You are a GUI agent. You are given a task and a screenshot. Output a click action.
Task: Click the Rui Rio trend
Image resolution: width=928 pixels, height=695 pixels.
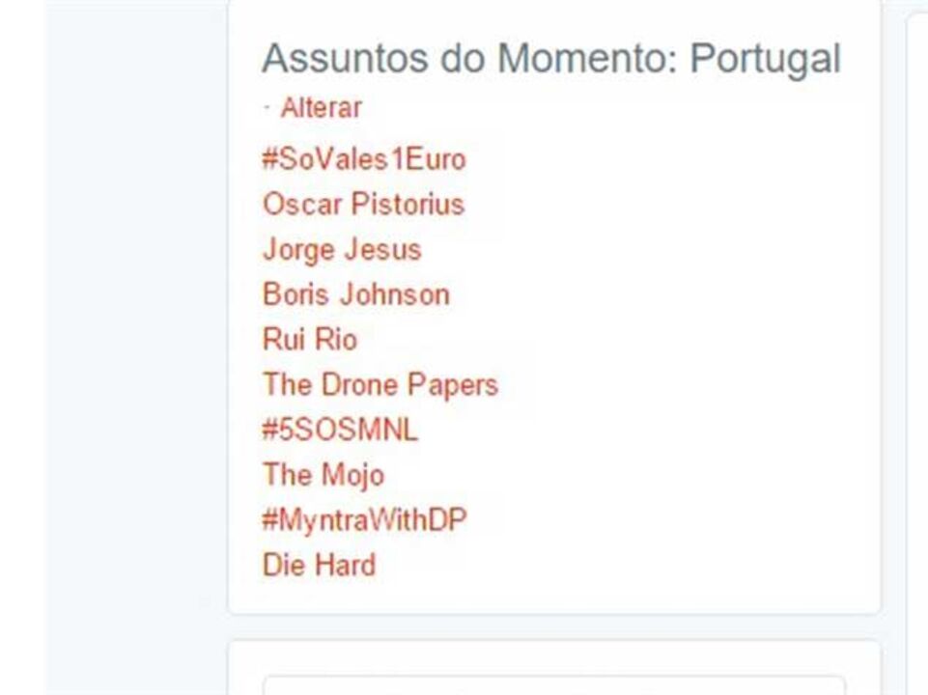309,340
